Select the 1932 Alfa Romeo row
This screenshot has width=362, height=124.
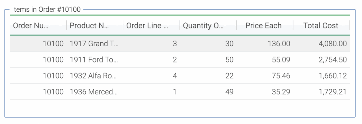pyautogui.click(x=180, y=76)
